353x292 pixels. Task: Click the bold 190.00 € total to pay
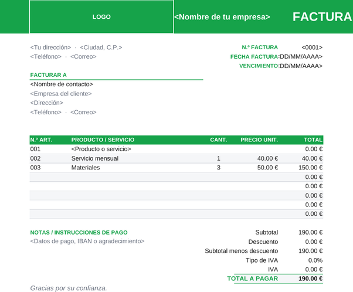[x=310, y=279]
